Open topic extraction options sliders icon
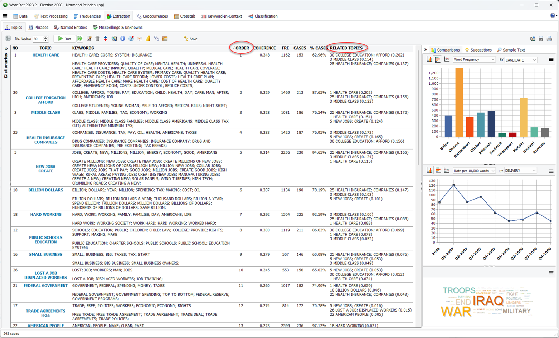The image size is (559, 338). [x=8, y=39]
